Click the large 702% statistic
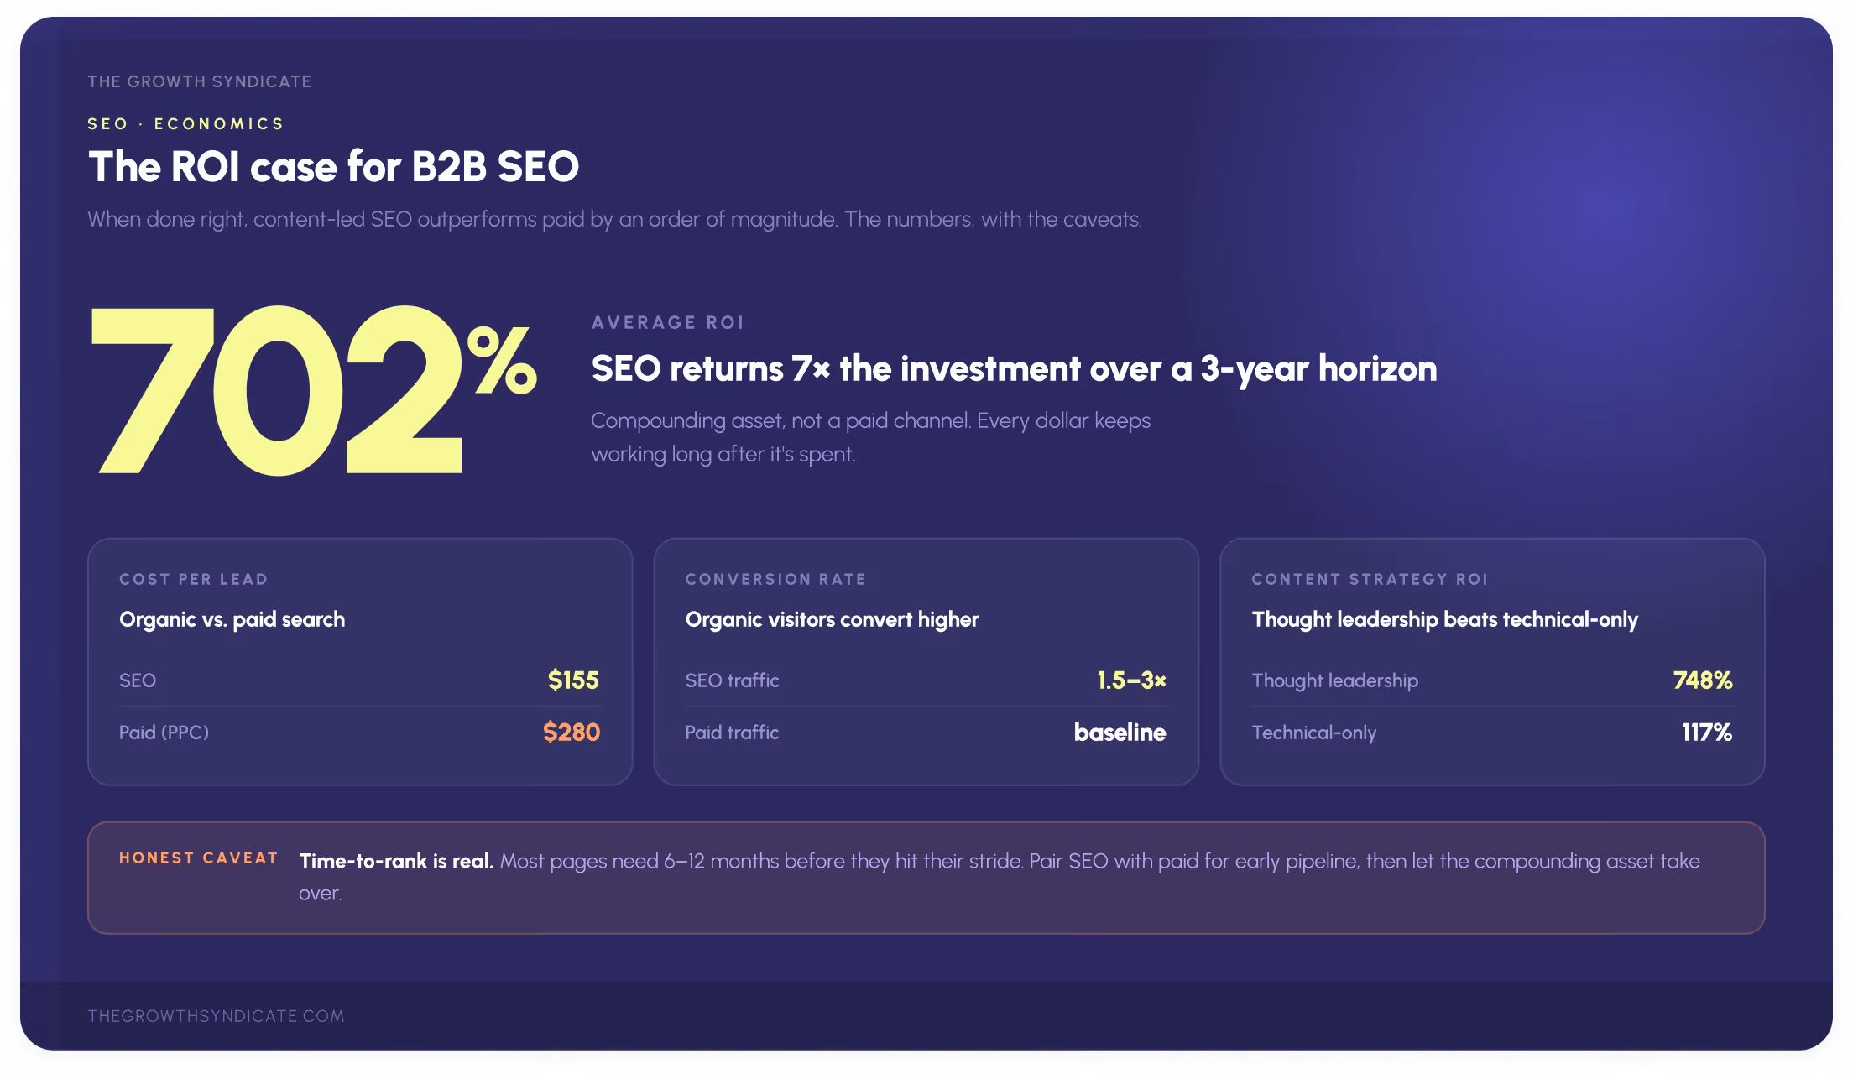1853x1074 pixels. tap(314, 390)
